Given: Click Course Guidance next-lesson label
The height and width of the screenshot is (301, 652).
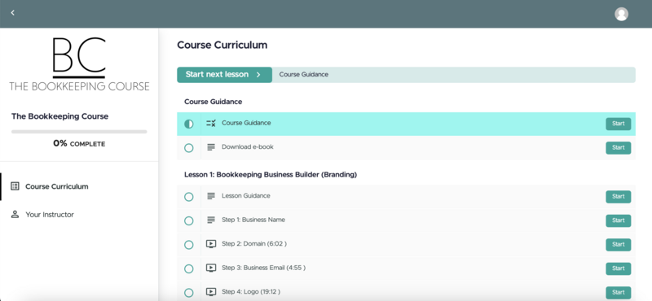Looking at the screenshot, I should coord(303,75).
